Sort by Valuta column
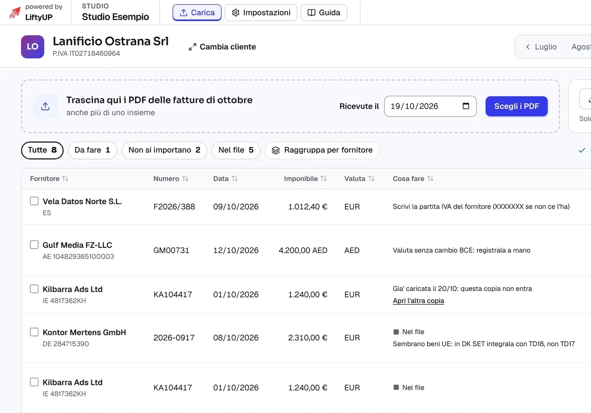 (360, 178)
